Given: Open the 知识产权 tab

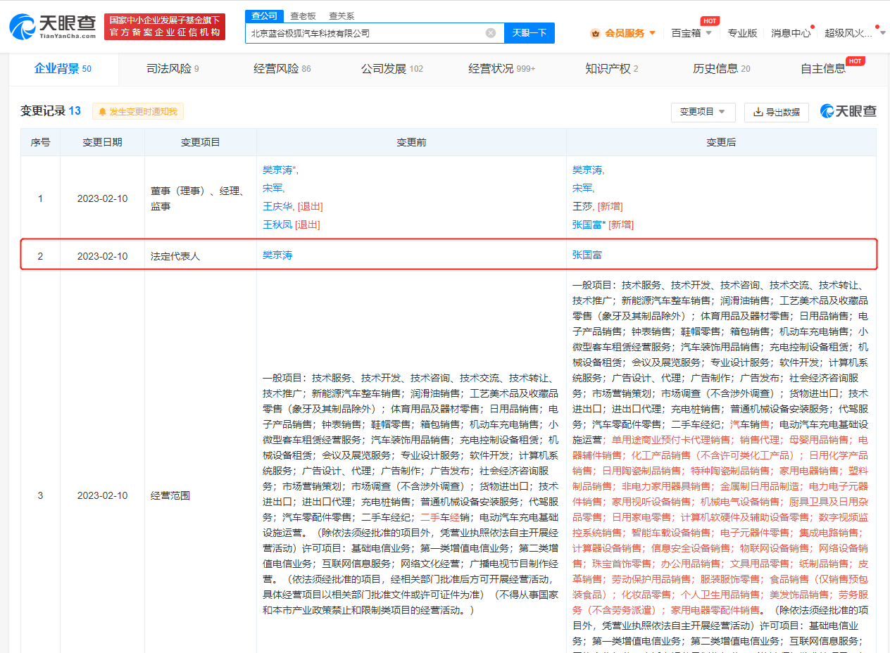Looking at the screenshot, I should [x=612, y=69].
